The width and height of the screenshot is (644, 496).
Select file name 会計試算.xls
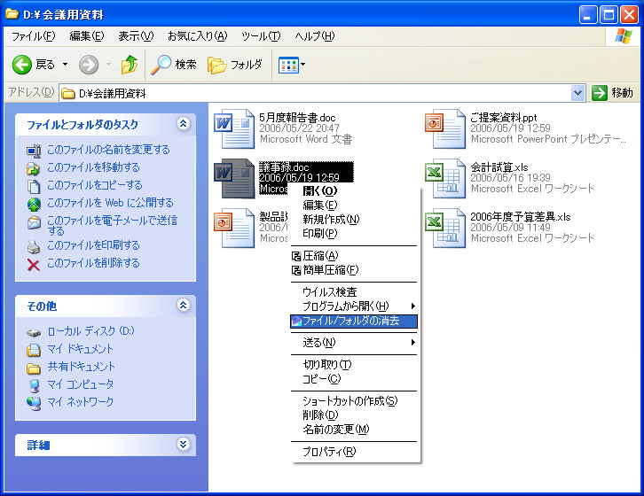click(x=499, y=167)
